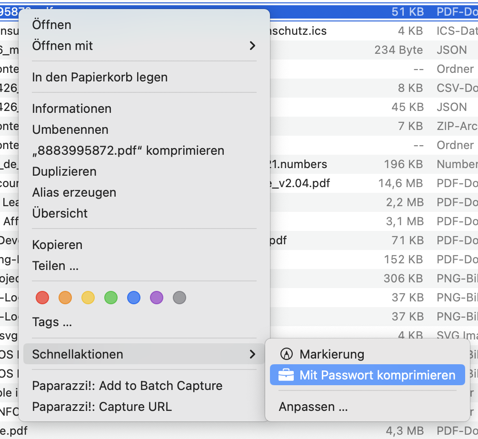Click Duplizieren in the context menu
478x439 pixels.
tap(64, 171)
